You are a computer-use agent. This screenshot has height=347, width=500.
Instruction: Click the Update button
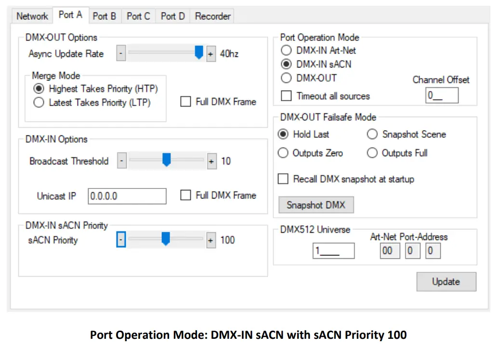tap(446, 281)
